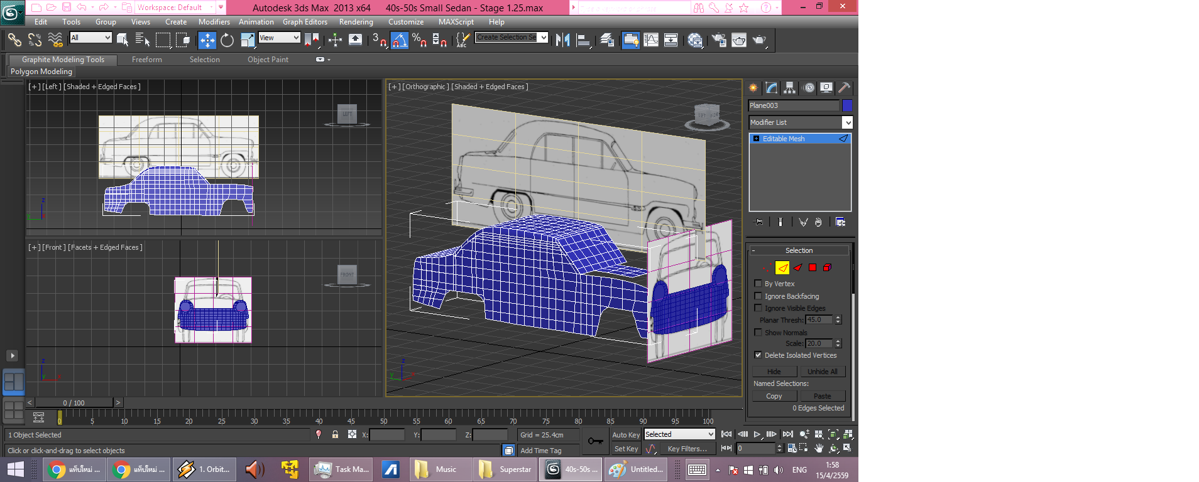Expand the Editable Mesh modifier tree
Screen dimensions: 1199x482
[x=756, y=139]
